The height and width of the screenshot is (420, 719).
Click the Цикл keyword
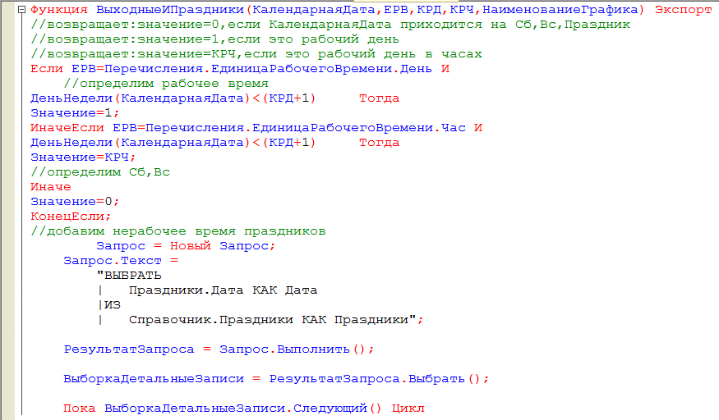(408, 409)
